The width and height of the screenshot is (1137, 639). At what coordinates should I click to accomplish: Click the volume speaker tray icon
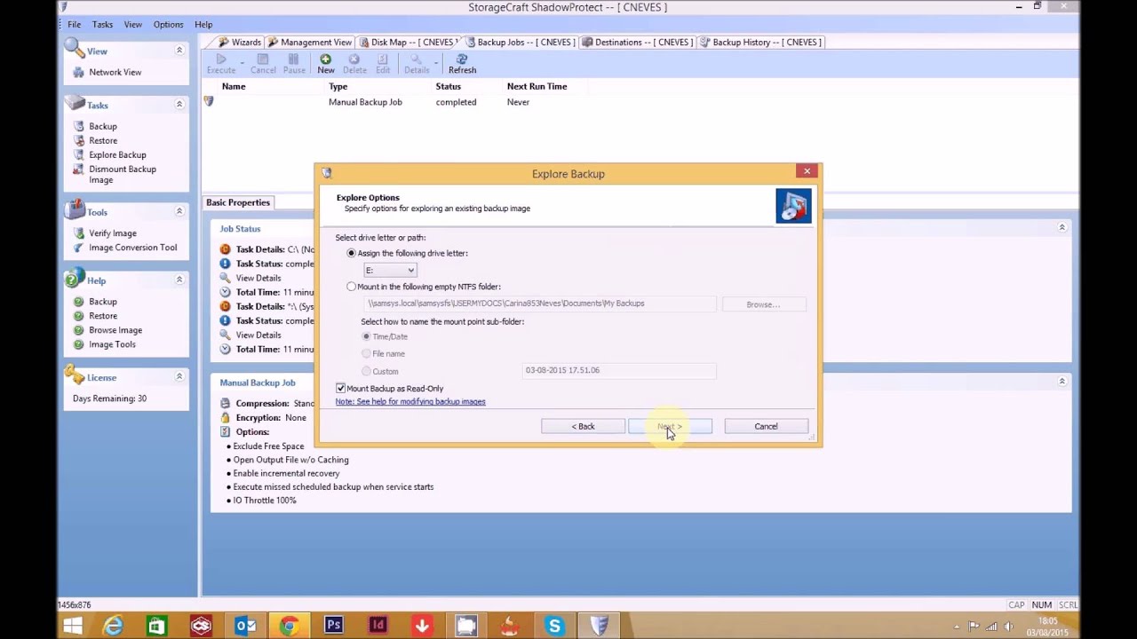tap(1008, 627)
